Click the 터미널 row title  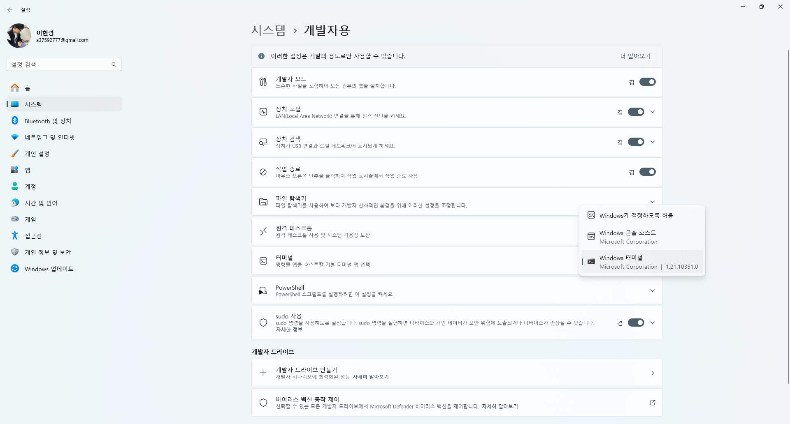click(x=284, y=258)
